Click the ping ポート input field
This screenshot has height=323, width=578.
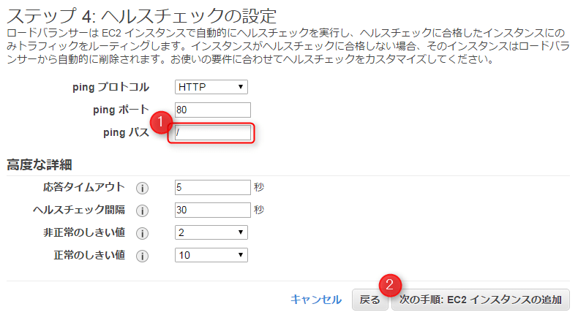click(213, 110)
